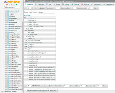Click the table icon beside wp_users

(x=8, y=32)
